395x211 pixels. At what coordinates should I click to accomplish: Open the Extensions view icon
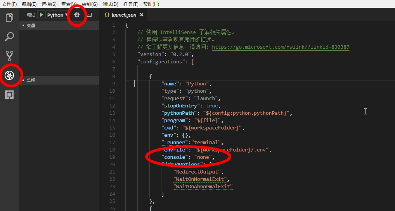[9, 95]
